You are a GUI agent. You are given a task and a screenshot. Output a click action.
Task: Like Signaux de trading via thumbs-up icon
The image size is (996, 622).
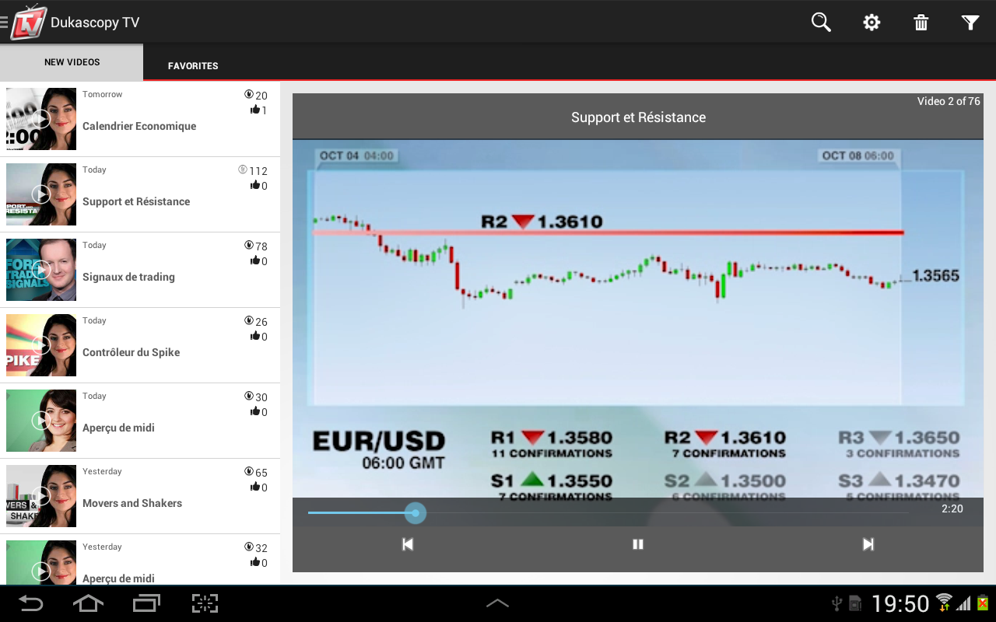(x=254, y=260)
